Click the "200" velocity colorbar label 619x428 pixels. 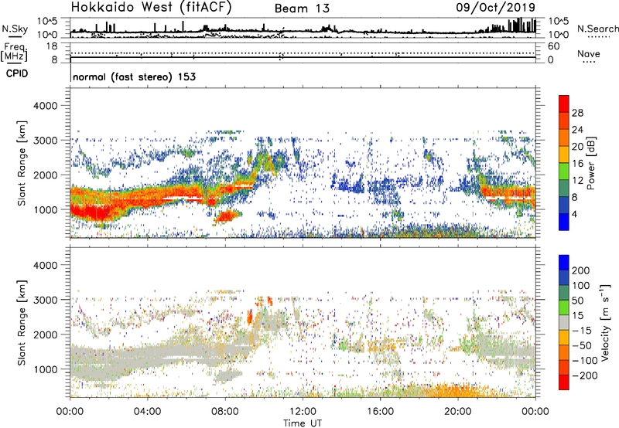tap(581, 270)
